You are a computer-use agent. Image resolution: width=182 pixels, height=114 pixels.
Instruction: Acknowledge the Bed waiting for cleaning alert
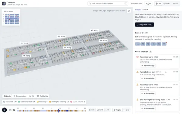tap(148, 109)
